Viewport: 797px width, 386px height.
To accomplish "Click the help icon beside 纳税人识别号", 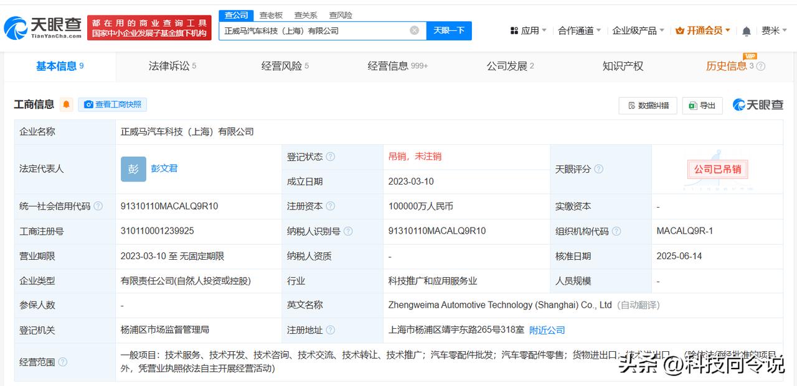I will pyautogui.click(x=348, y=231).
